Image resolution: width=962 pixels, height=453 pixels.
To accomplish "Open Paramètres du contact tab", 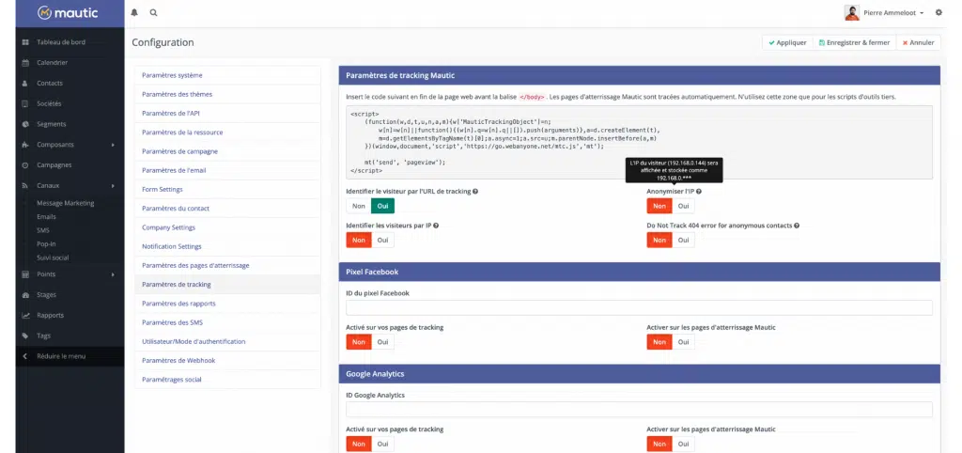I will coord(227,208).
